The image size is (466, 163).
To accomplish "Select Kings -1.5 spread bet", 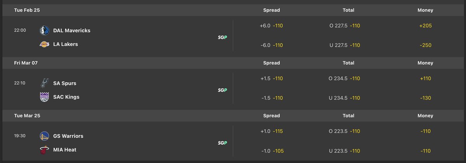I will (271, 98).
